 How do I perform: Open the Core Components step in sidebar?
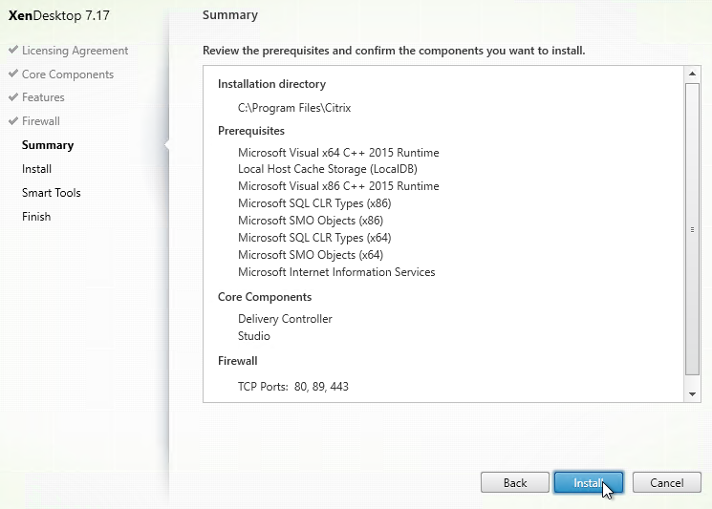68,74
